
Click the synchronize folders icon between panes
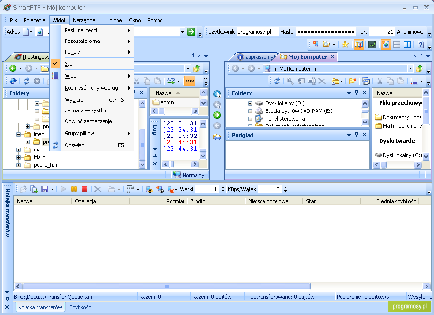click(217, 137)
